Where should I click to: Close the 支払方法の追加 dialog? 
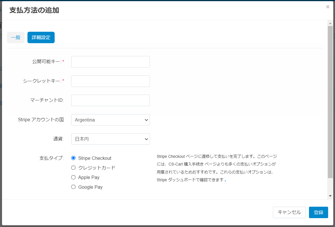point(327,7)
